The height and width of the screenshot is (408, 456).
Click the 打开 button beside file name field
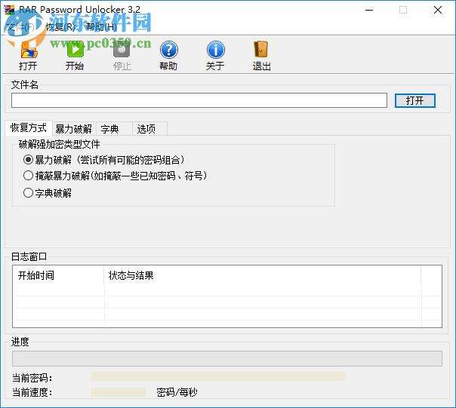pyautogui.click(x=415, y=100)
